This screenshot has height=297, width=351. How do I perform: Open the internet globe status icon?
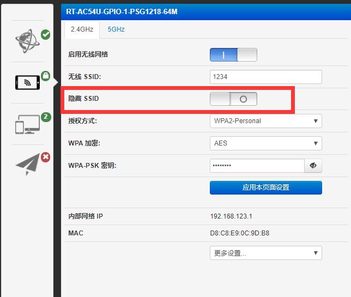point(27,41)
